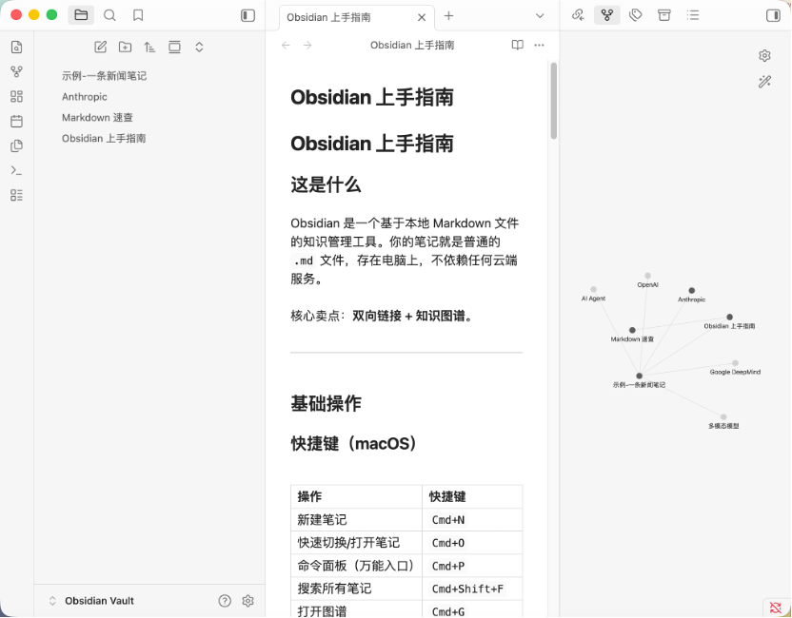Open help question mark icon

pyautogui.click(x=225, y=601)
